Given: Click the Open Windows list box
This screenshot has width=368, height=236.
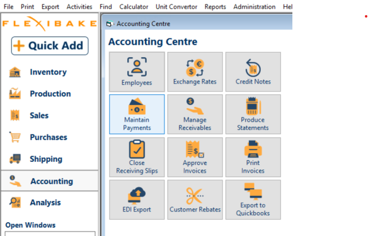Looking at the screenshot, I should coord(50,233).
